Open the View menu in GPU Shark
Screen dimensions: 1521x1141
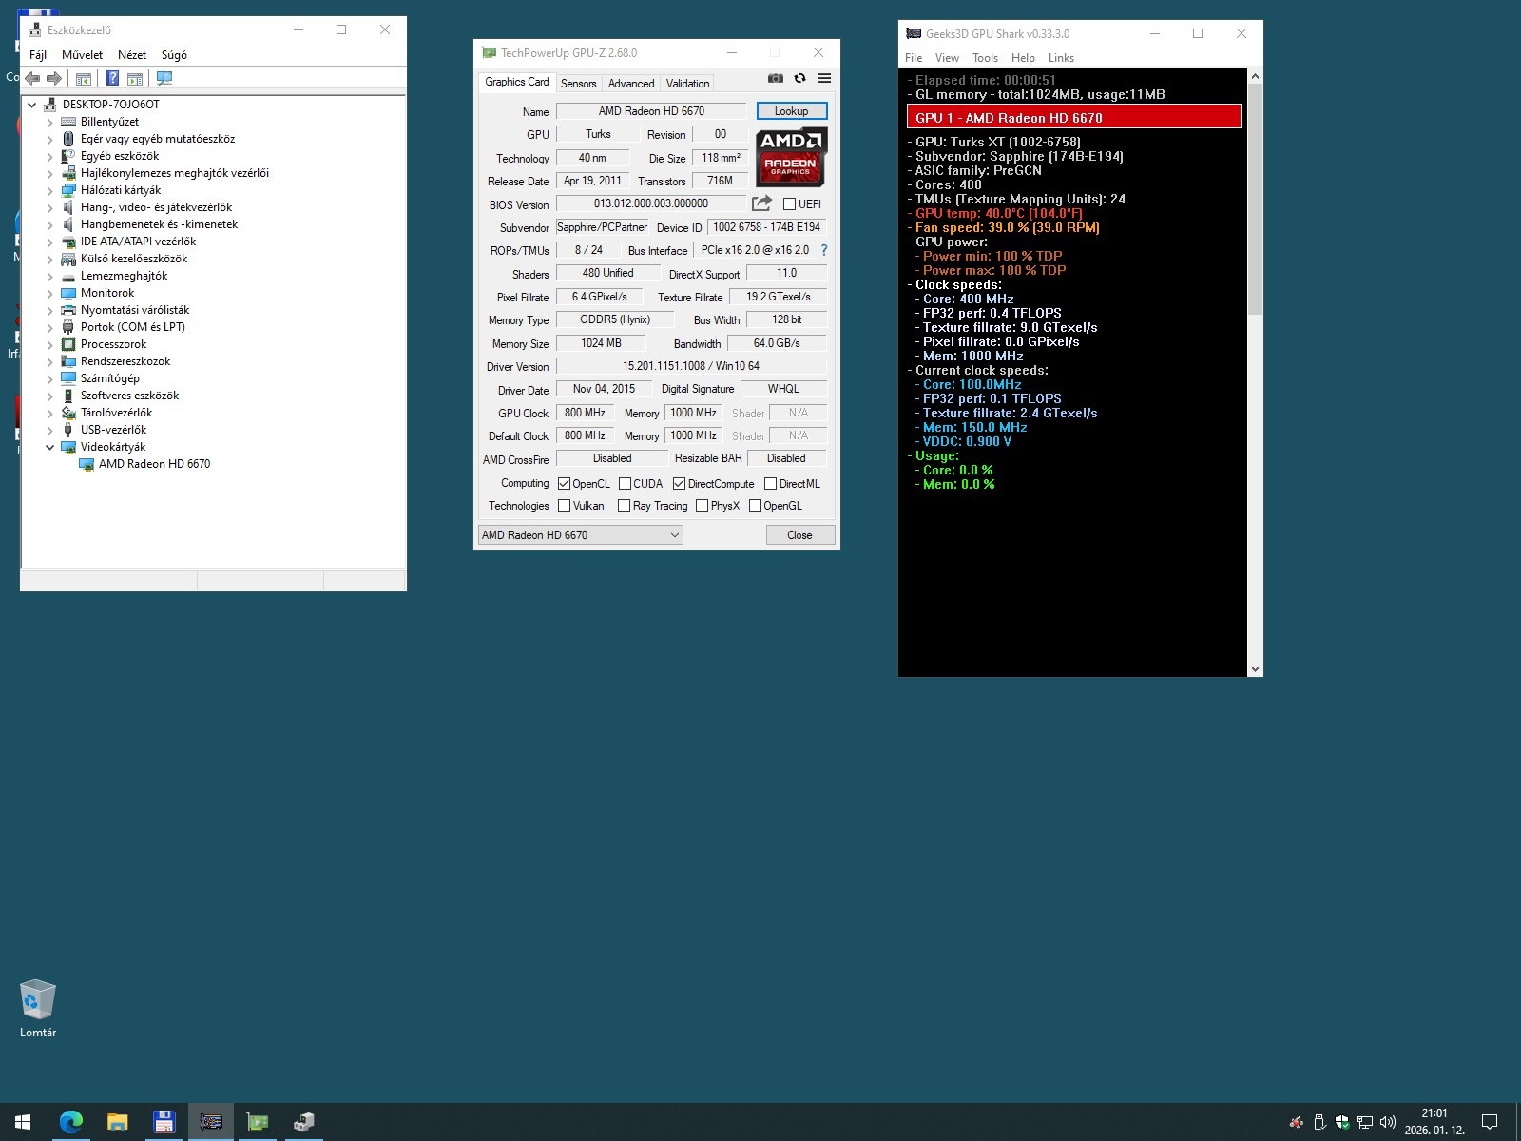click(947, 58)
